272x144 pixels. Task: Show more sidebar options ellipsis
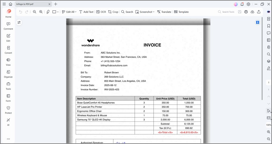point(8,139)
